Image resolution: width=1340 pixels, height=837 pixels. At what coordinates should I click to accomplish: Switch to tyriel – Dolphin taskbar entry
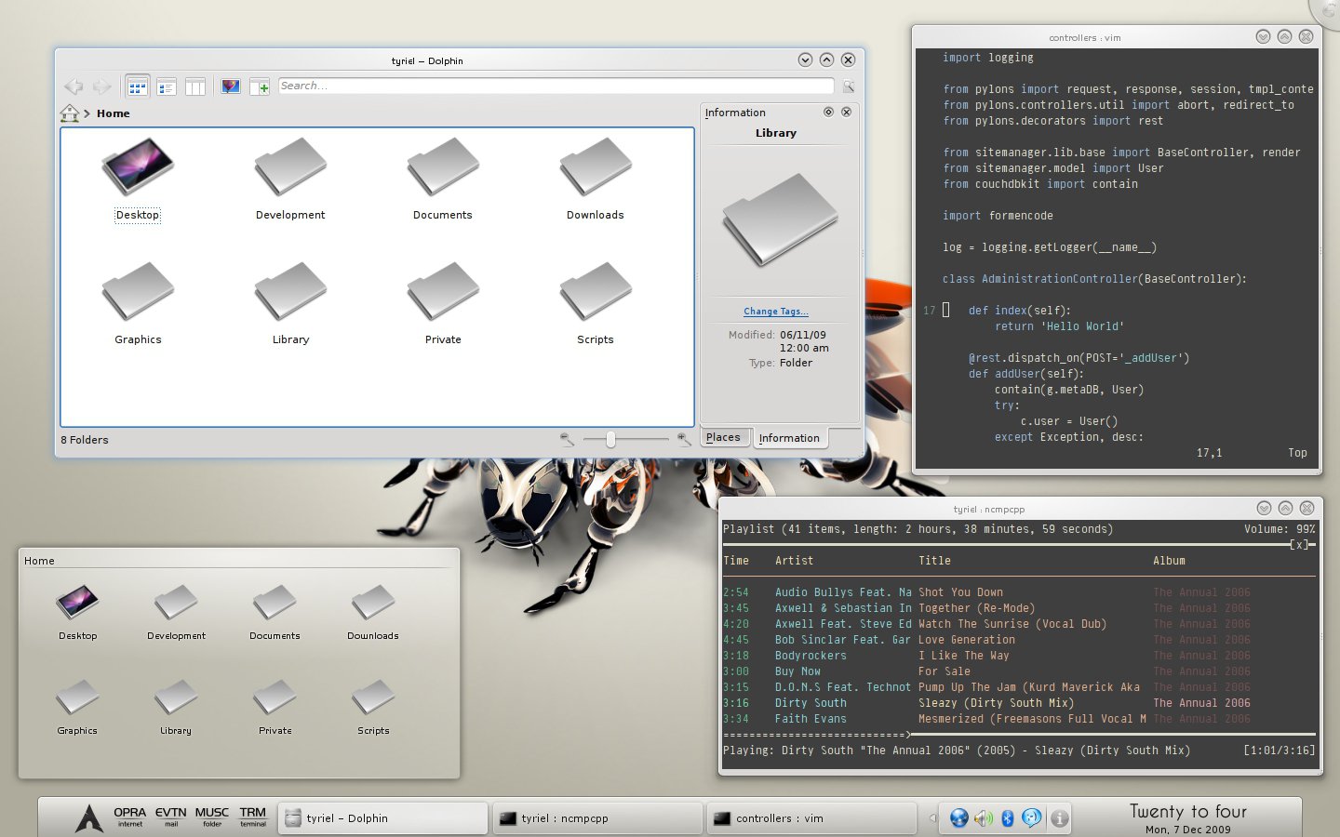click(383, 818)
